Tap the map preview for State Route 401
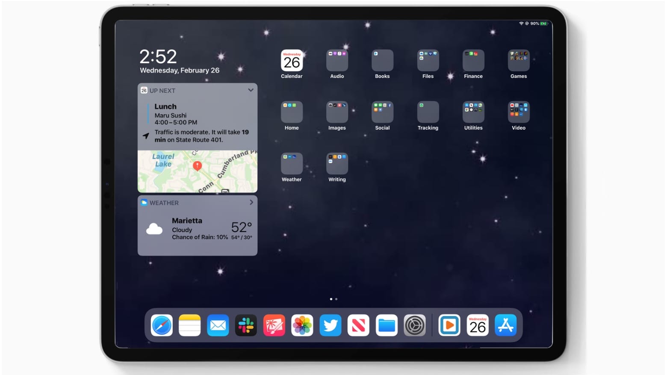667x375 pixels. point(197,171)
